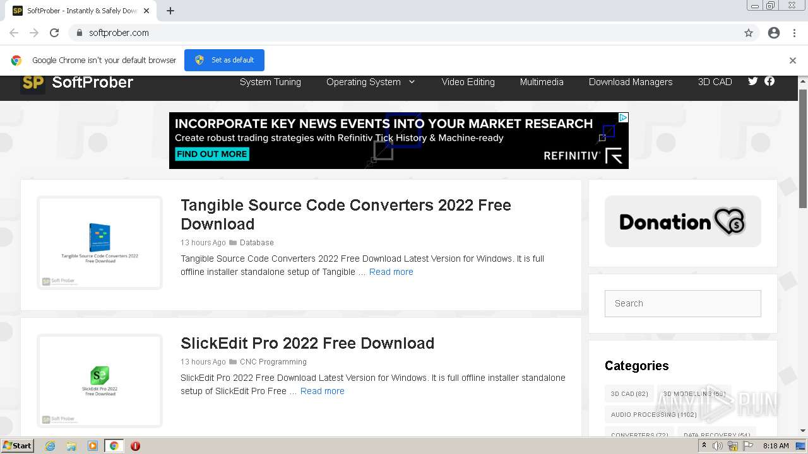Click the SoftProber site name text
Screen dimensions: 808x454
tap(93, 82)
